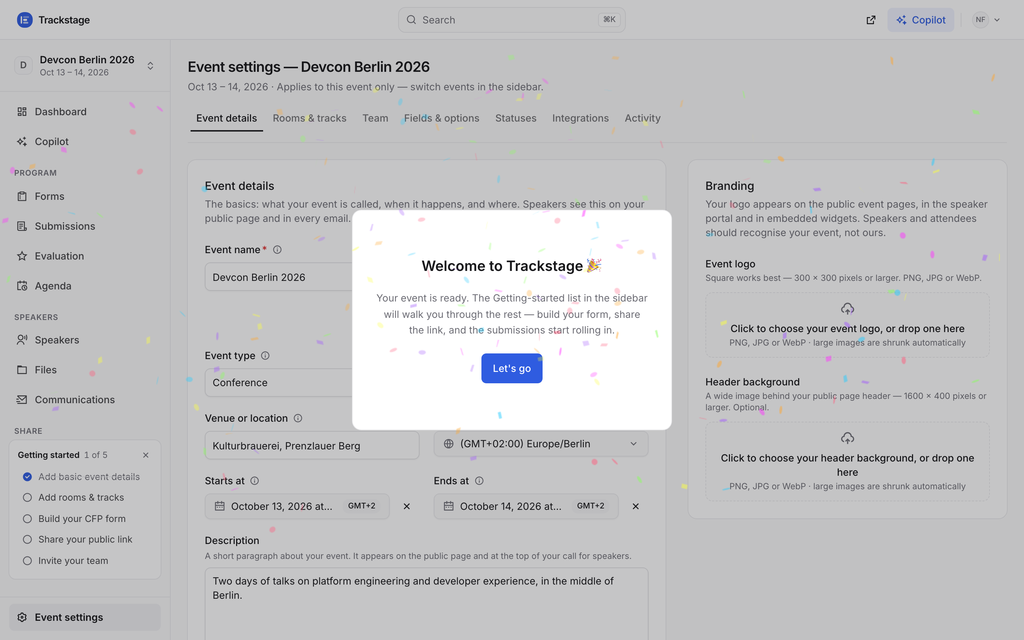Click the sidebar Copilot sparkle icon

coord(22,142)
